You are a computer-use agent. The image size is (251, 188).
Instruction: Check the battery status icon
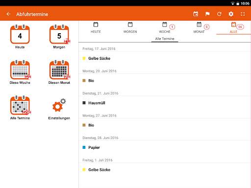point(238,3)
